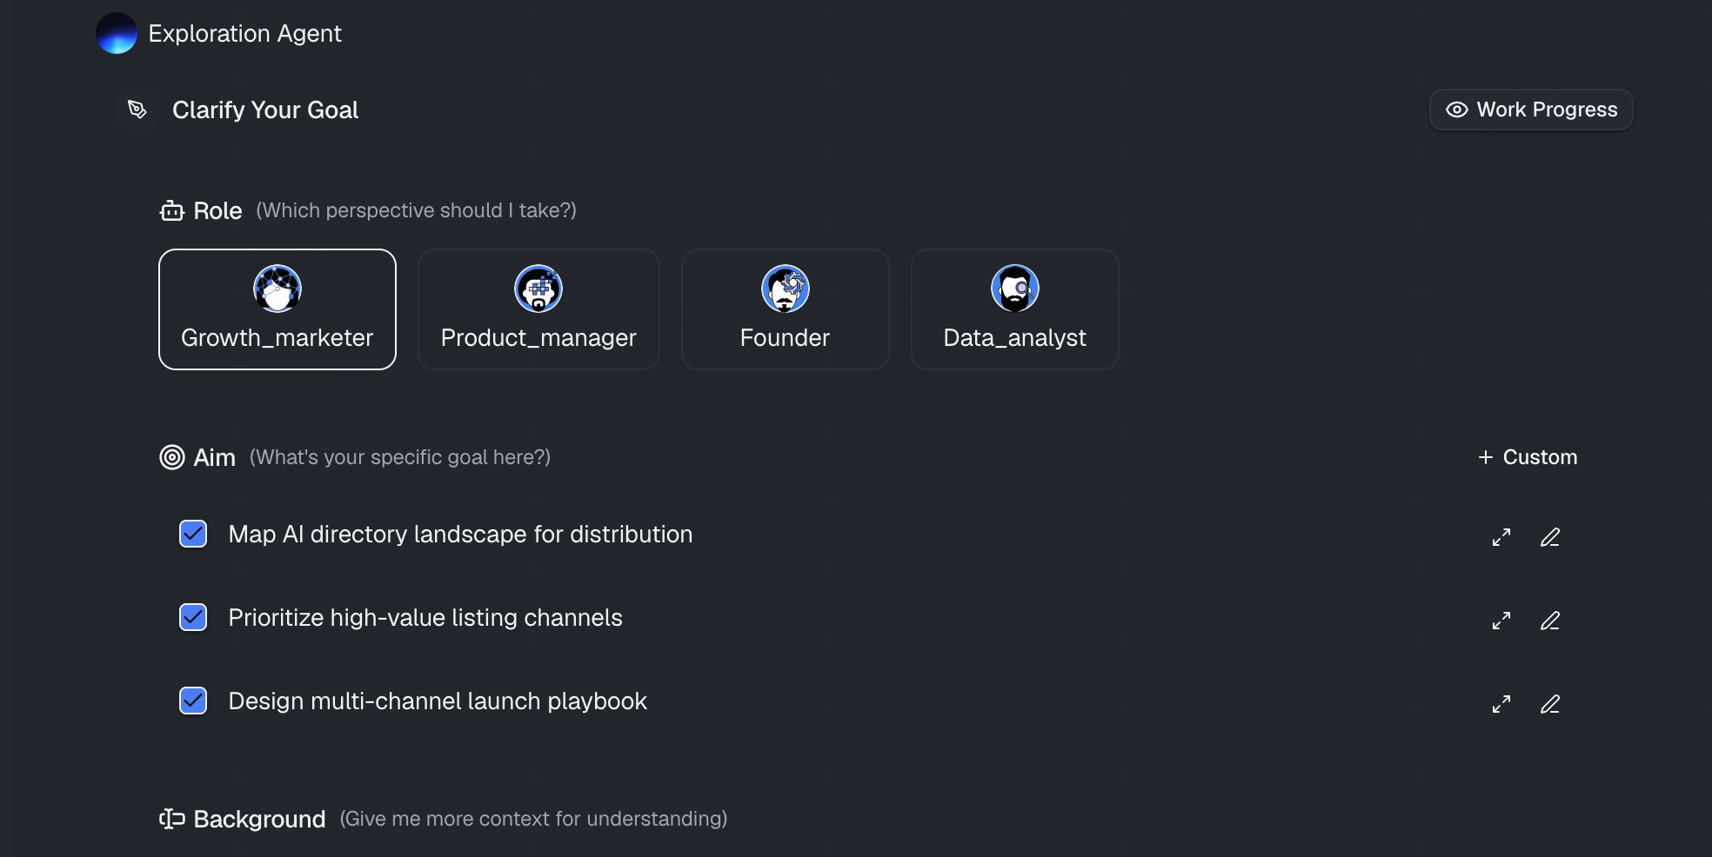Expand the Design multi-channel launch playbook aim

click(x=1501, y=704)
